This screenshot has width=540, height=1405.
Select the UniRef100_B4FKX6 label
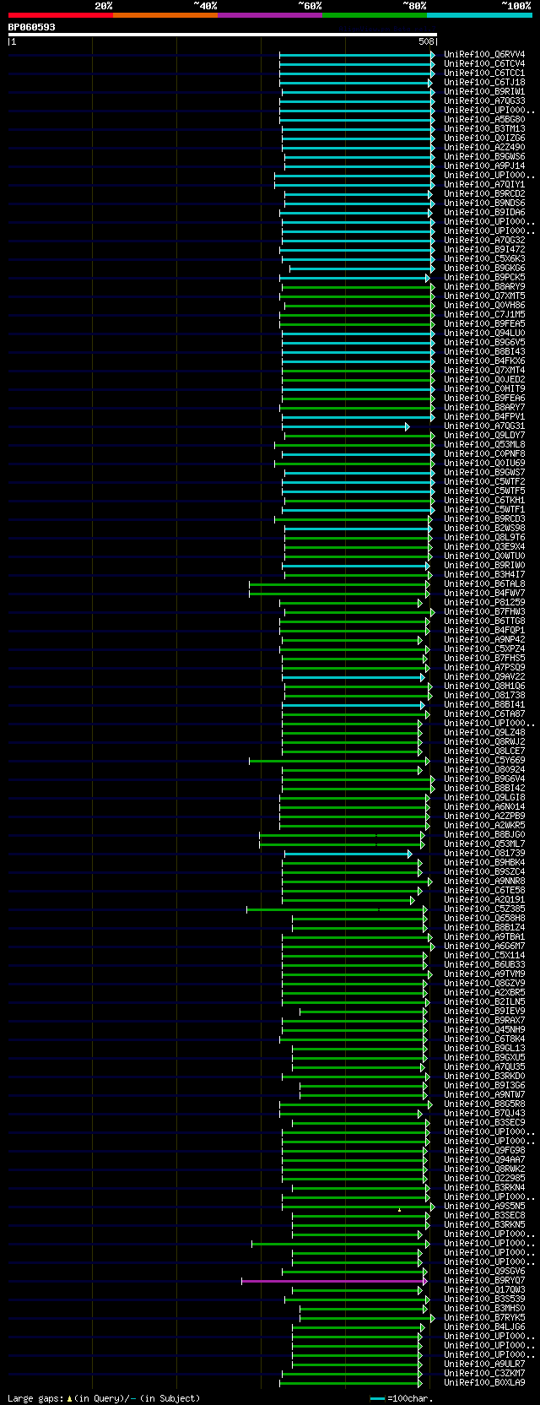click(x=484, y=361)
